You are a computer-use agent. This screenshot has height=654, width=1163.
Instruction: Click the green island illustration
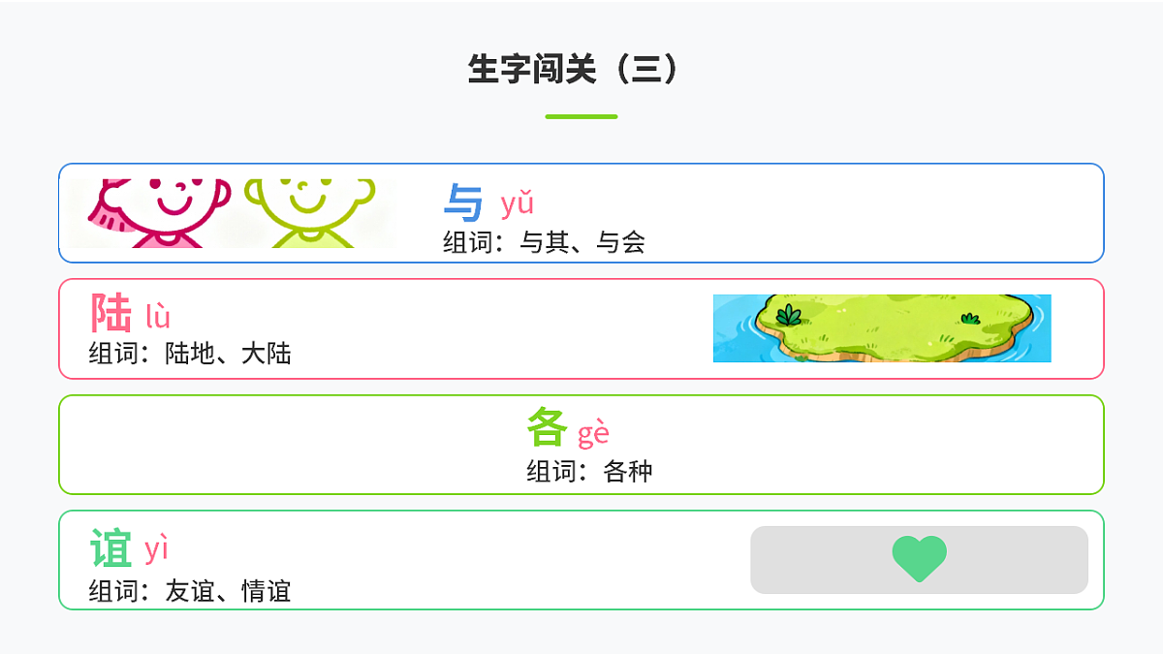[x=882, y=328]
